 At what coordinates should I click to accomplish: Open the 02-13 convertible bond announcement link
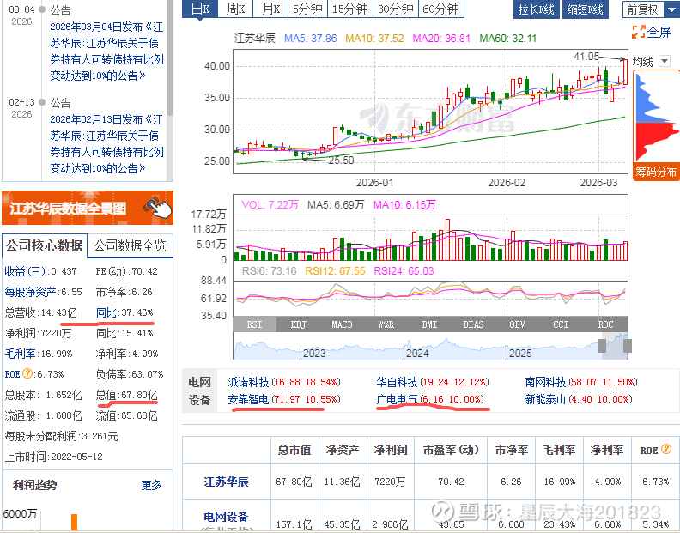point(106,143)
